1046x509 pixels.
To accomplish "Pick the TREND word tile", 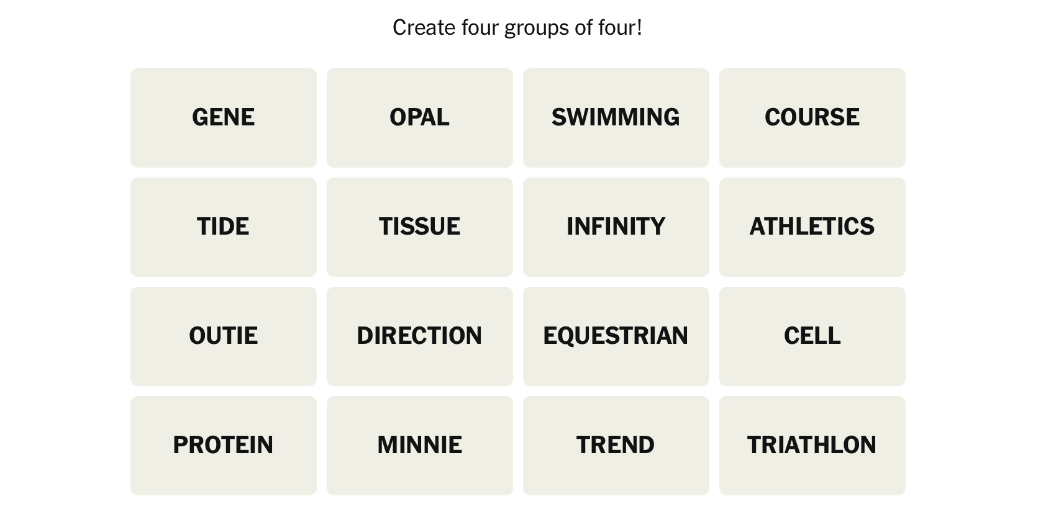I will point(616,445).
